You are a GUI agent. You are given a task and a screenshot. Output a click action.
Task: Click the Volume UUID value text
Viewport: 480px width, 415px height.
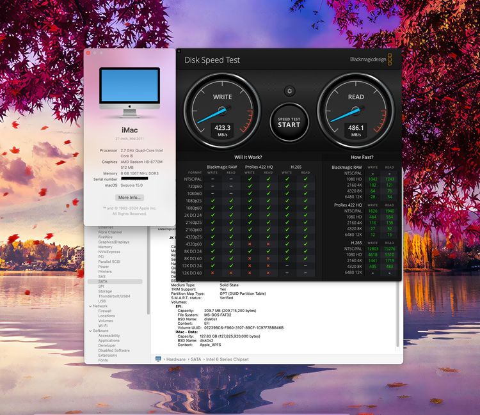pyautogui.click(x=244, y=327)
